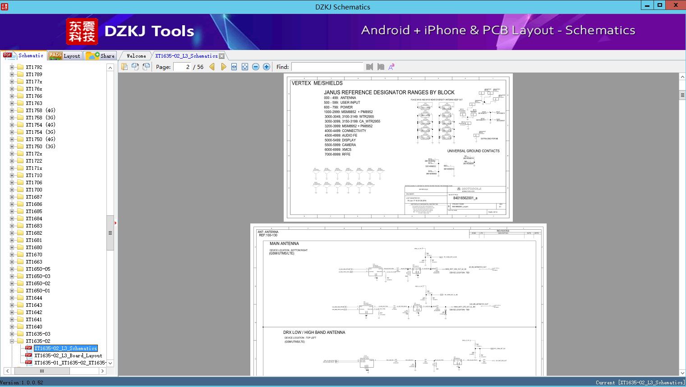
Task: Click the XT1685 folder icon
Action: [20, 211]
